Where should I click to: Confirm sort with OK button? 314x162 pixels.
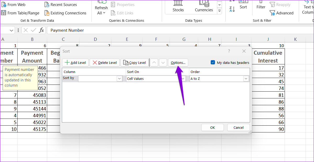click(x=212, y=127)
